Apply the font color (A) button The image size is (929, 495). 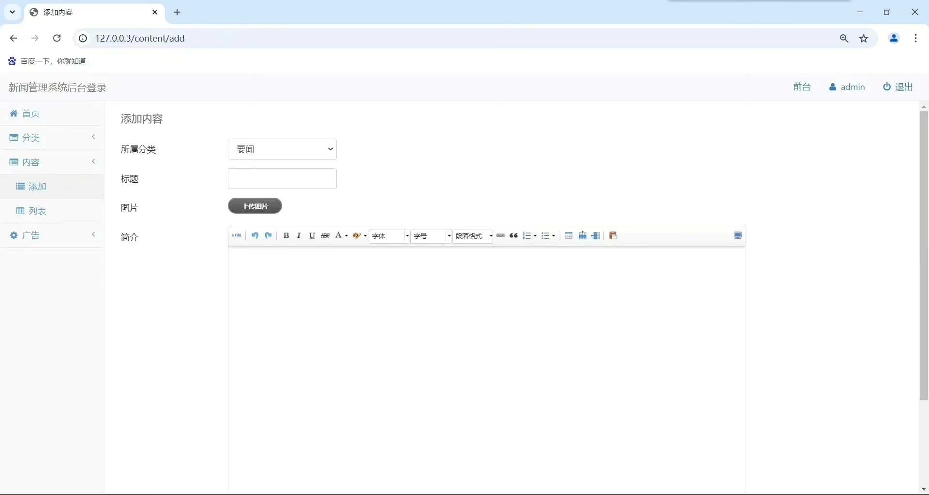point(339,236)
